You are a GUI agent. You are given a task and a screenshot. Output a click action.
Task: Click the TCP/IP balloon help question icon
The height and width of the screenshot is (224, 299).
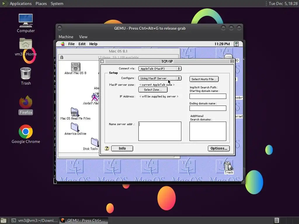pos(107,148)
